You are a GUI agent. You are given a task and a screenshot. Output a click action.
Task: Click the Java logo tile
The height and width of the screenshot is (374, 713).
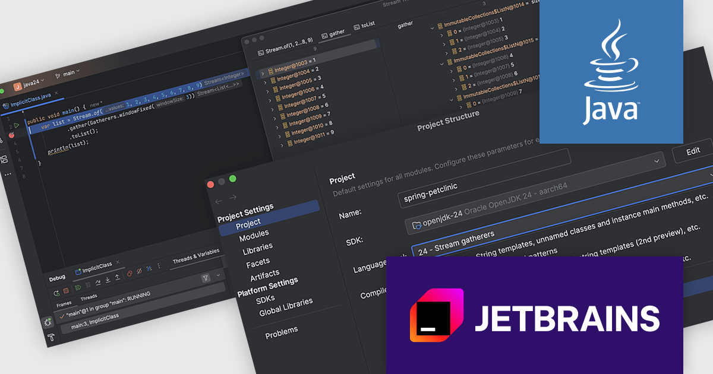611,71
